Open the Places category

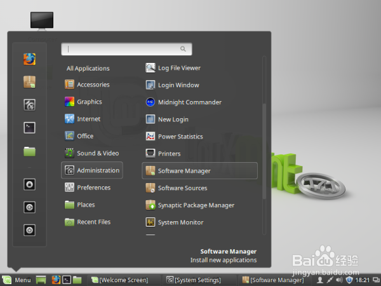pos(92,205)
